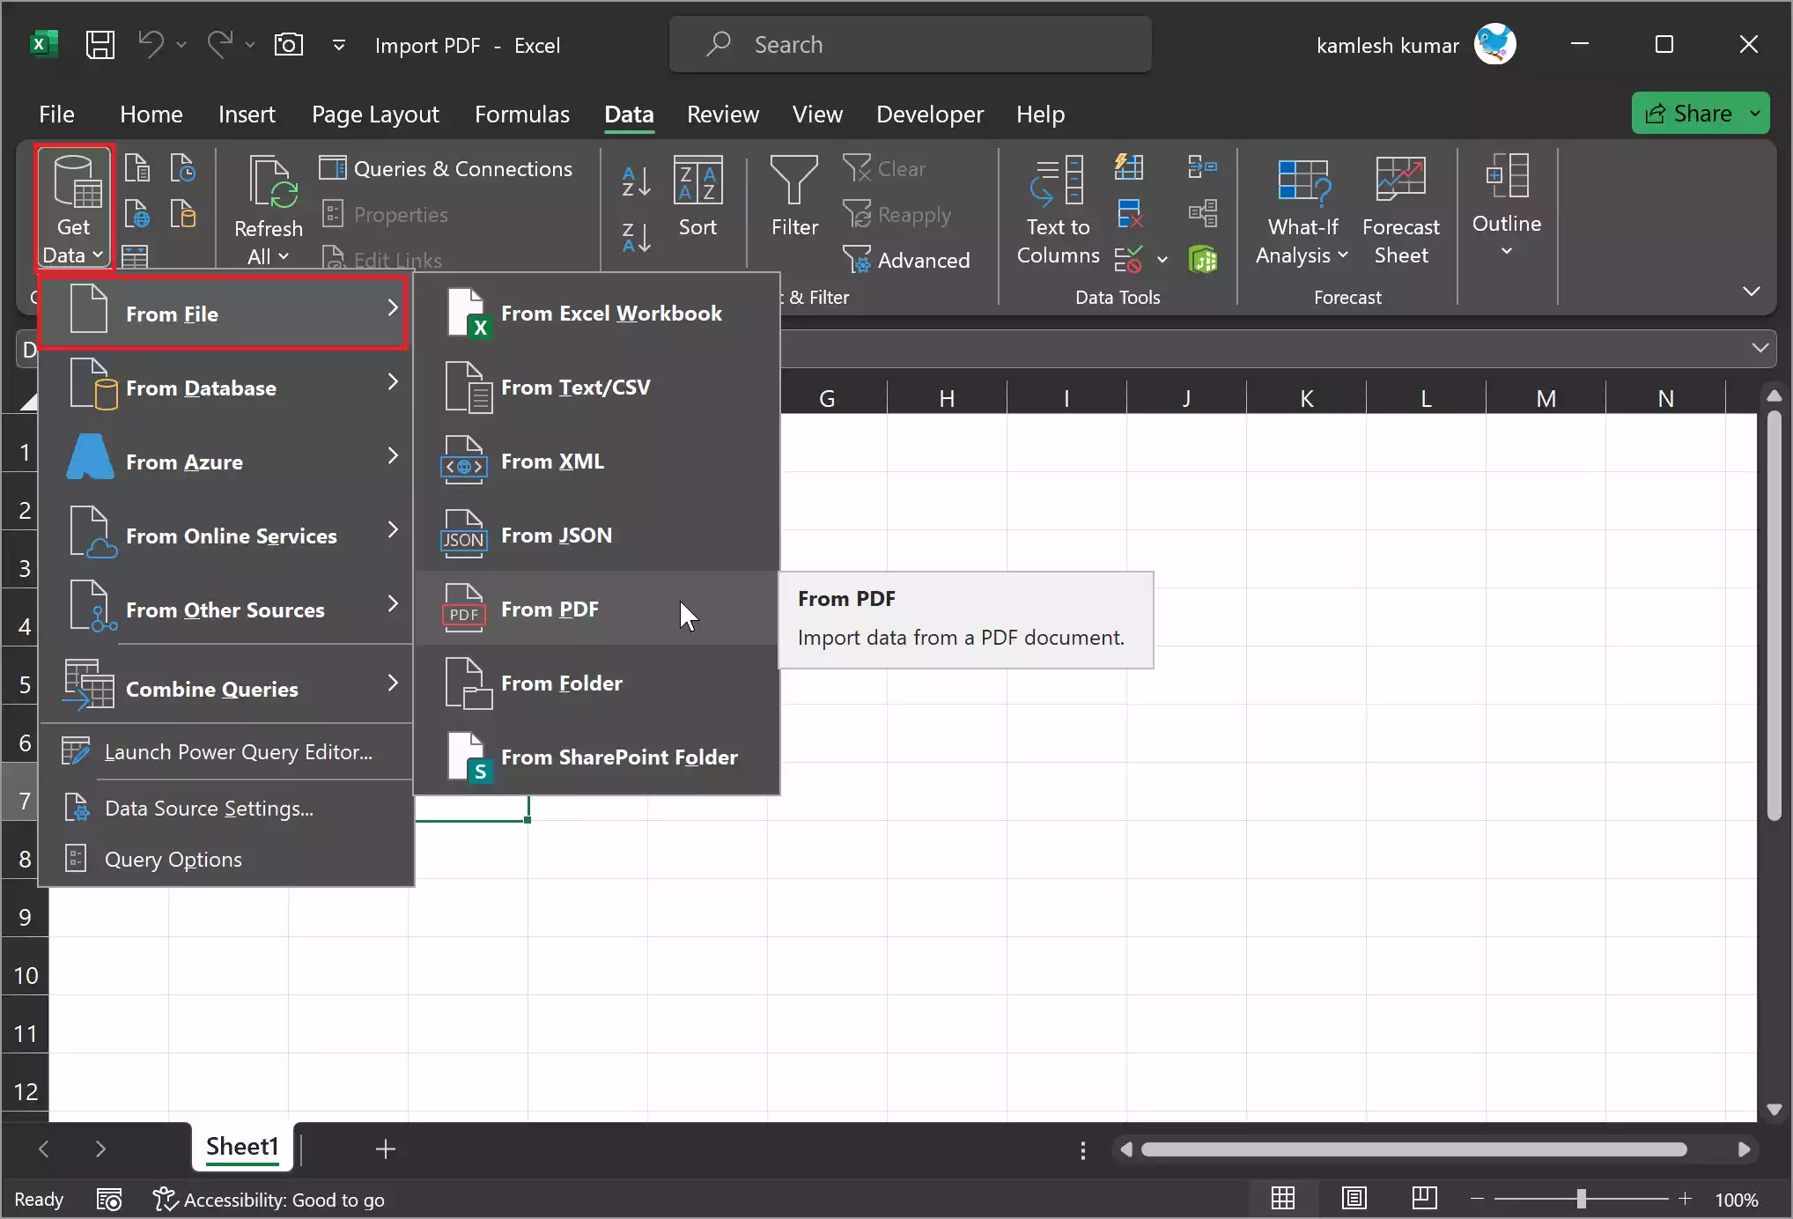This screenshot has width=1793, height=1219.
Task: Click the Redo arrow icon
Action: click(219, 44)
